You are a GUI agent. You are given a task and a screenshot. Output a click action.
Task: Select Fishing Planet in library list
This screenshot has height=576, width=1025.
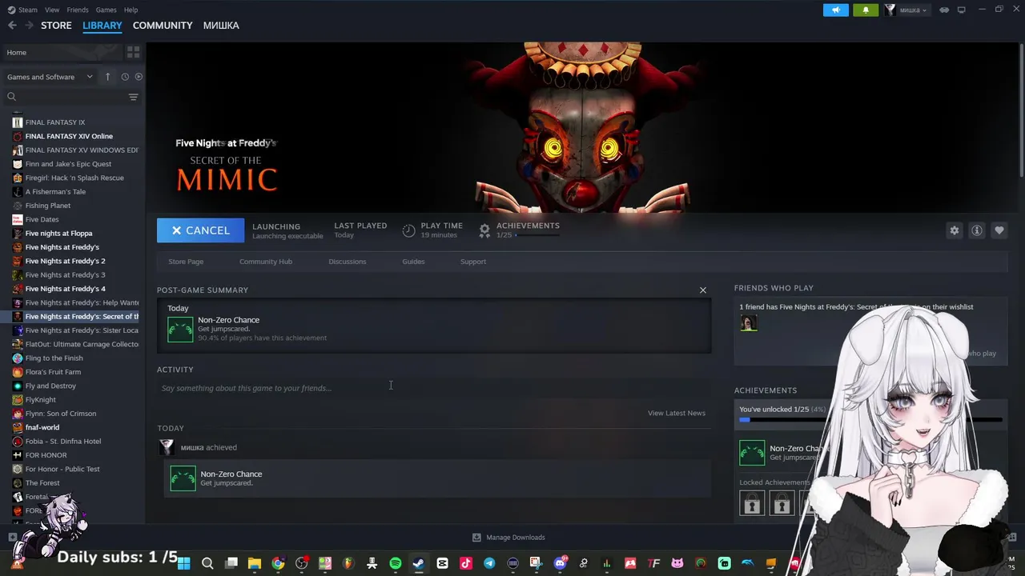click(48, 206)
